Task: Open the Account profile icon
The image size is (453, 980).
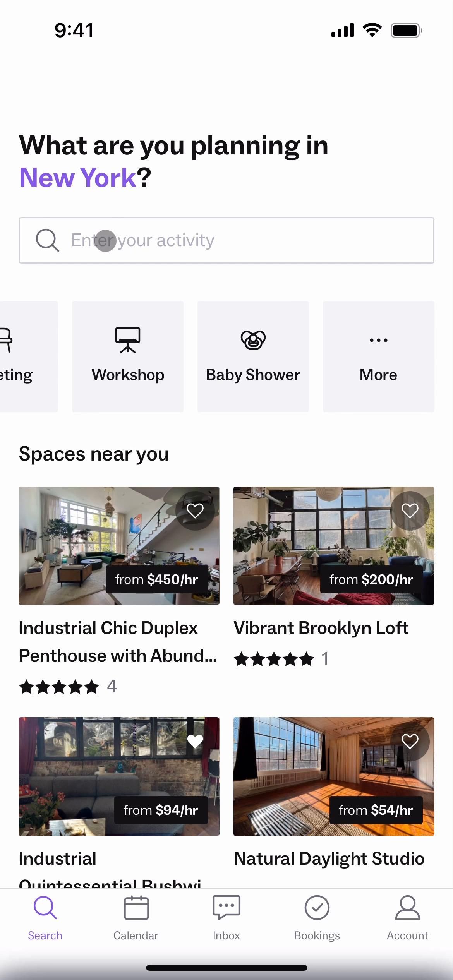Action: tap(407, 908)
